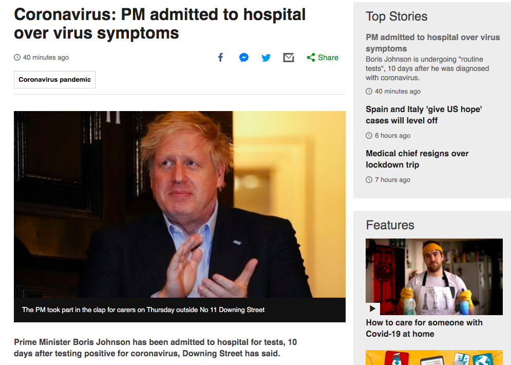Click the man with cleaning sprays thumbnail
Image resolution: width=511 pixels, height=365 pixels.
tap(434, 277)
